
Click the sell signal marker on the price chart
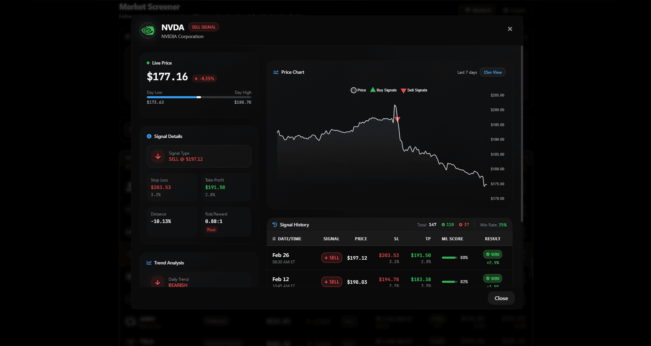pyautogui.click(x=398, y=119)
